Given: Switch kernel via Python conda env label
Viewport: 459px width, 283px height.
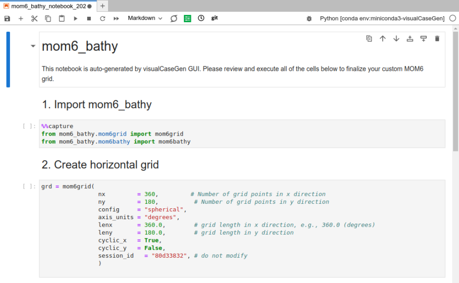Looking at the screenshot, I should click(382, 18).
